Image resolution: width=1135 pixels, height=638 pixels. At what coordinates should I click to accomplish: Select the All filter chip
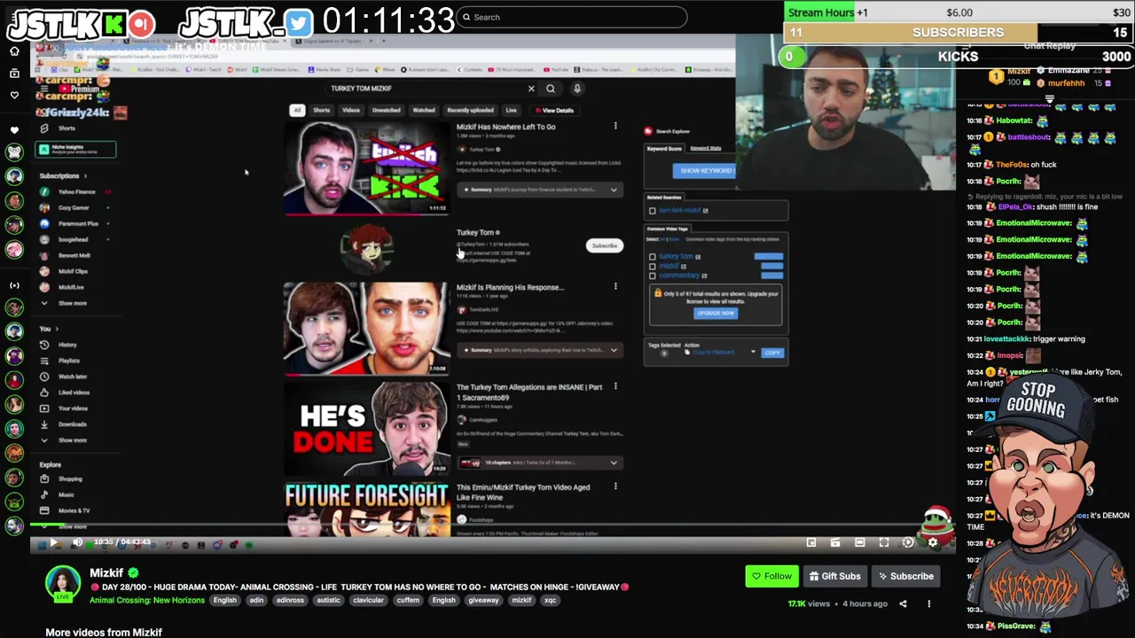coord(297,111)
